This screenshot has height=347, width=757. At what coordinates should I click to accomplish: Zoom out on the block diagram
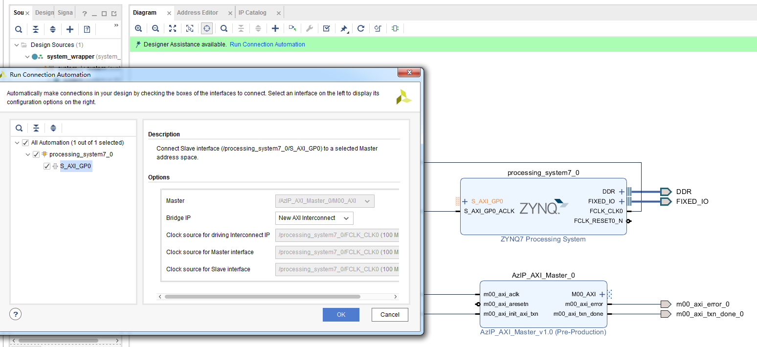[156, 28]
